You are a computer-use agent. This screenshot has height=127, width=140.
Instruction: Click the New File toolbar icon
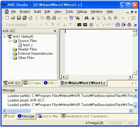[7, 18]
